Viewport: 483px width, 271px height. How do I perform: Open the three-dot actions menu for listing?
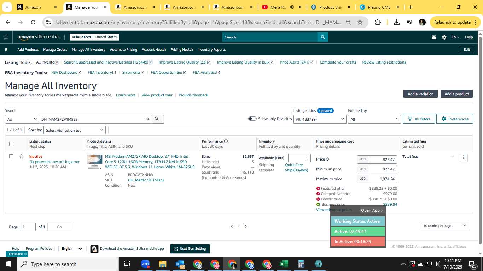point(464,158)
